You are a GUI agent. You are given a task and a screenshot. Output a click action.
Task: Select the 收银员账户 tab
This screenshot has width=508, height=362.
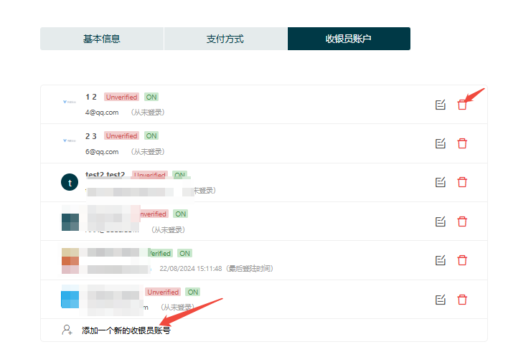[349, 39]
